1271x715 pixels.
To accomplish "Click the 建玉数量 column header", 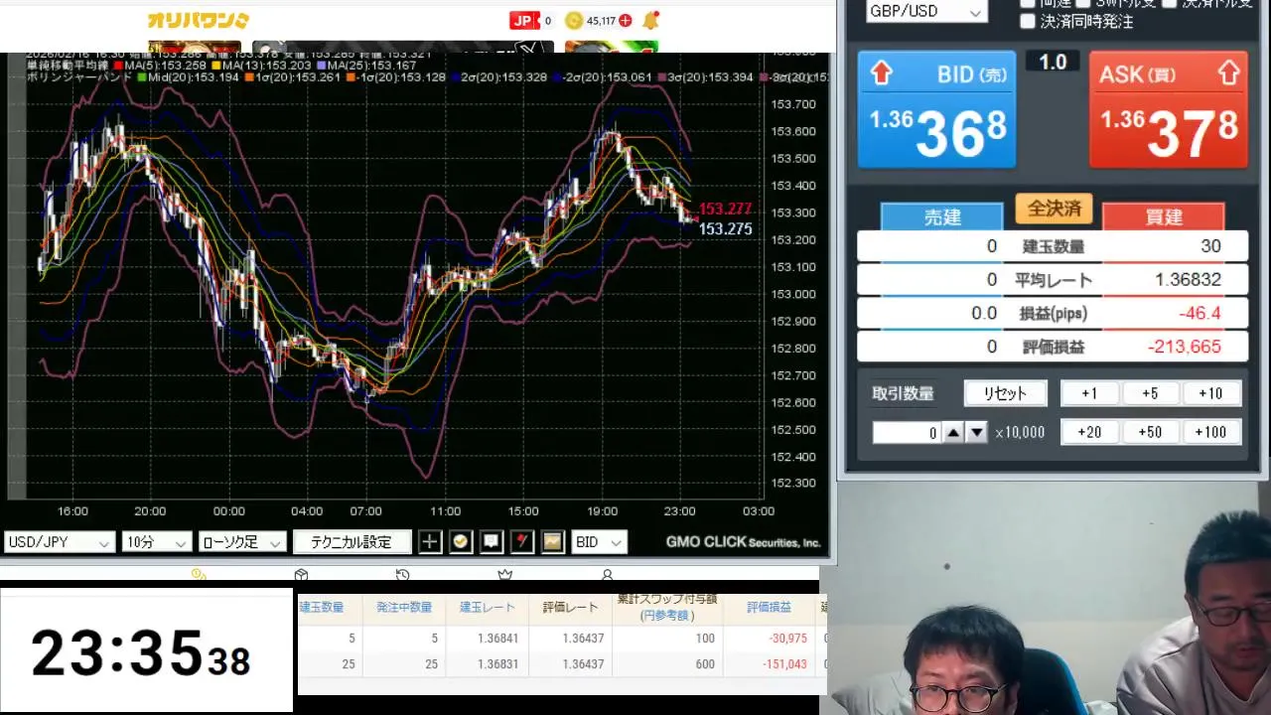I will (322, 607).
